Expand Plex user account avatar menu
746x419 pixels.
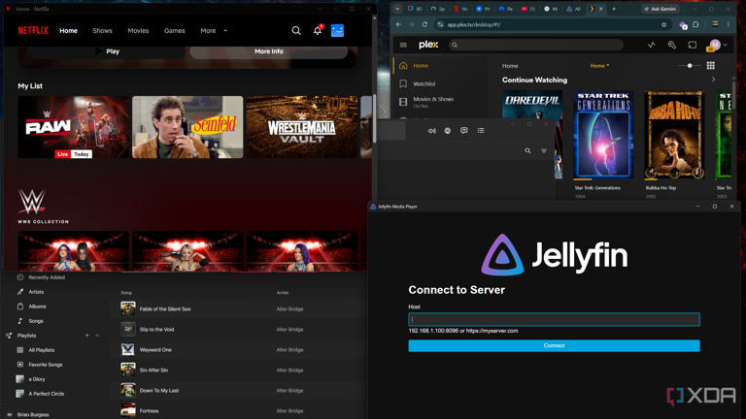(x=718, y=46)
